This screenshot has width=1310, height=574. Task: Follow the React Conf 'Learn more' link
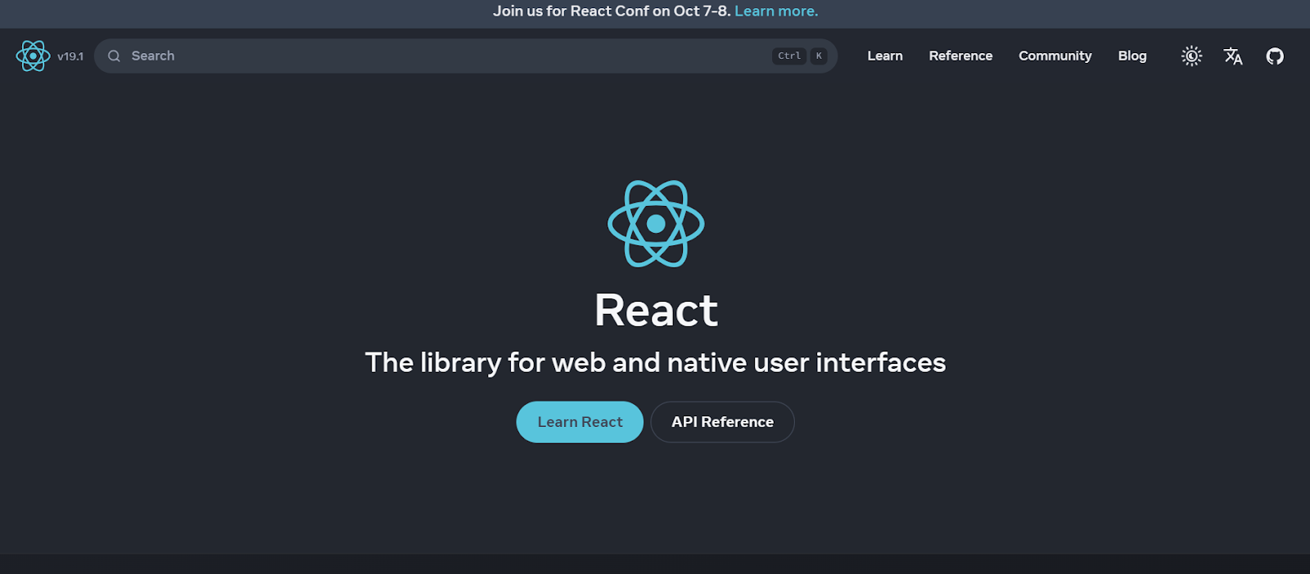[776, 11]
